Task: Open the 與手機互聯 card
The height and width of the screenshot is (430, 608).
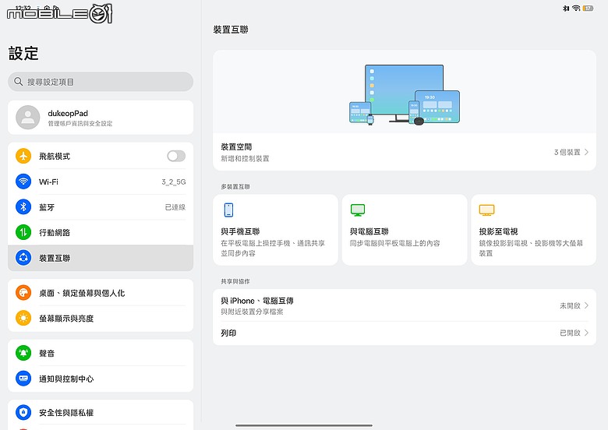Action: pos(275,230)
